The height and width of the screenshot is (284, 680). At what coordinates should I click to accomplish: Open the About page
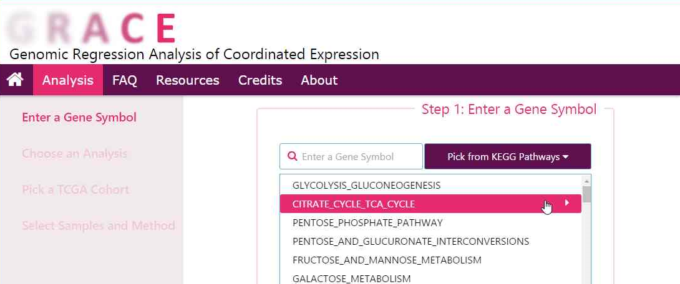pos(319,80)
